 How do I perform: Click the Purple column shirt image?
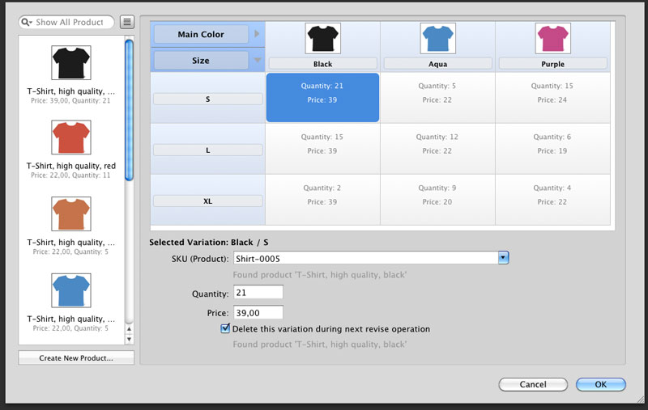(553, 38)
